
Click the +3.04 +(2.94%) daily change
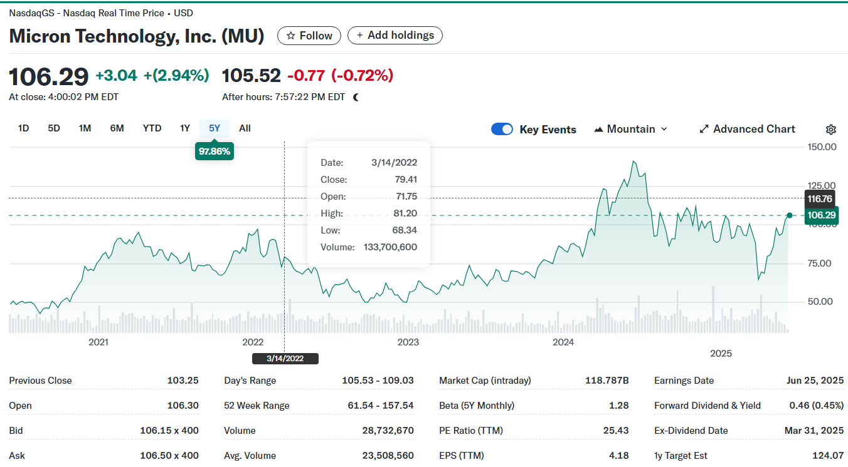click(152, 76)
